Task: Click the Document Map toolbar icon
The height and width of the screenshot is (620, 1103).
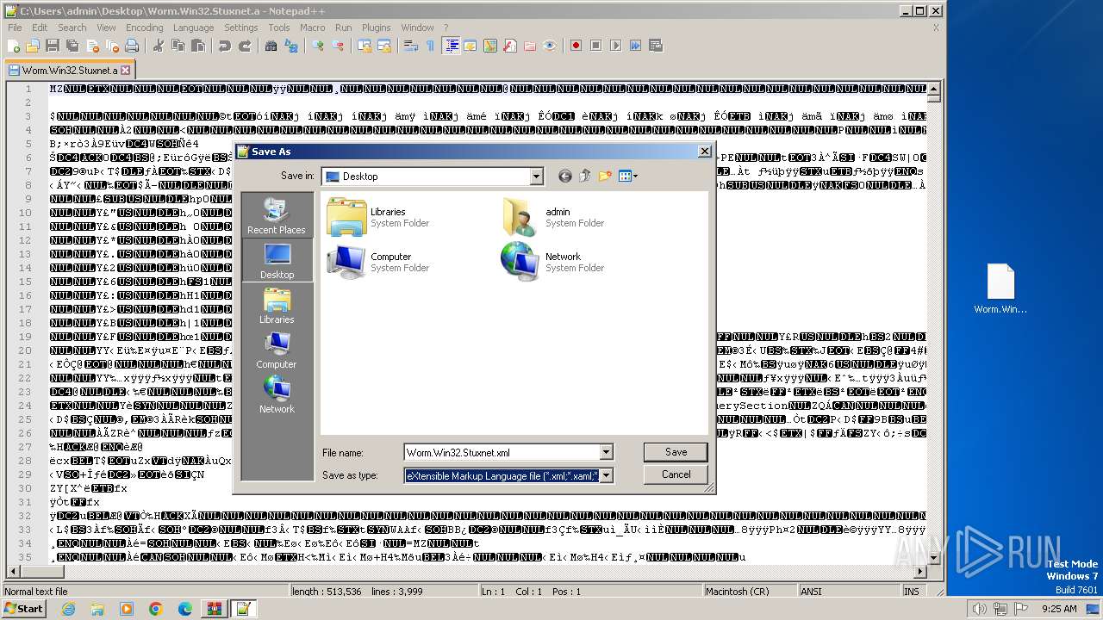Action: (x=489, y=46)
